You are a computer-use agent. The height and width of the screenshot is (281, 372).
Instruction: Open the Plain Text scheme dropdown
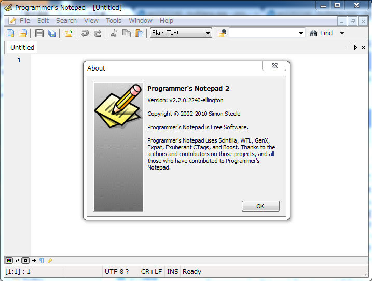click(181, 33)
